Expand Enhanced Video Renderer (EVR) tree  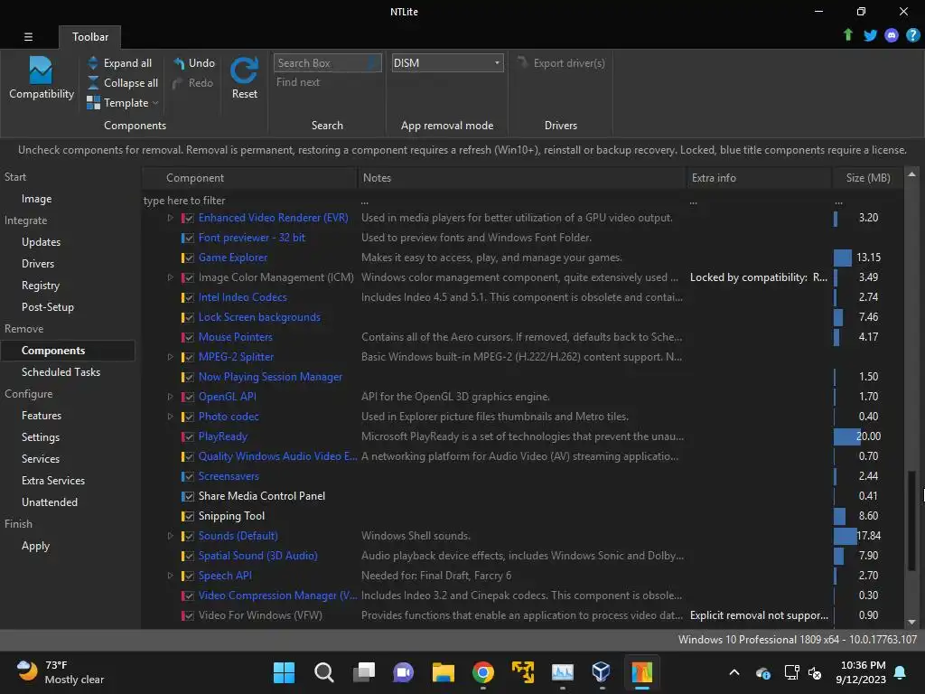click(x=170, y=218)
